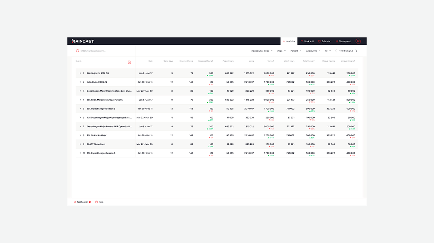Open the Rainbow Six Siege game dropdown
The width and height of the screenshot is (434, 243).
tap(262, 51)
